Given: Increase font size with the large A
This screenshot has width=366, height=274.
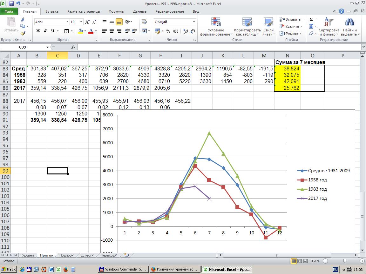Looking at the screenshot, I should (87, 22).
